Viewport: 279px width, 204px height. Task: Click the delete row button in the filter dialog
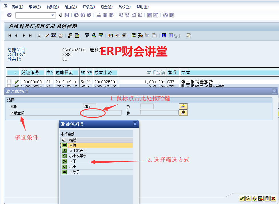click(x=260, y=199)
